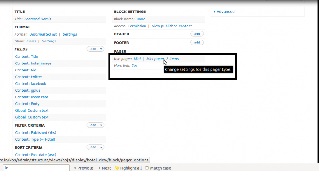Open the Content: hotel_image field
The width and height of the screenshot is (319, 171).
(33, 63)
